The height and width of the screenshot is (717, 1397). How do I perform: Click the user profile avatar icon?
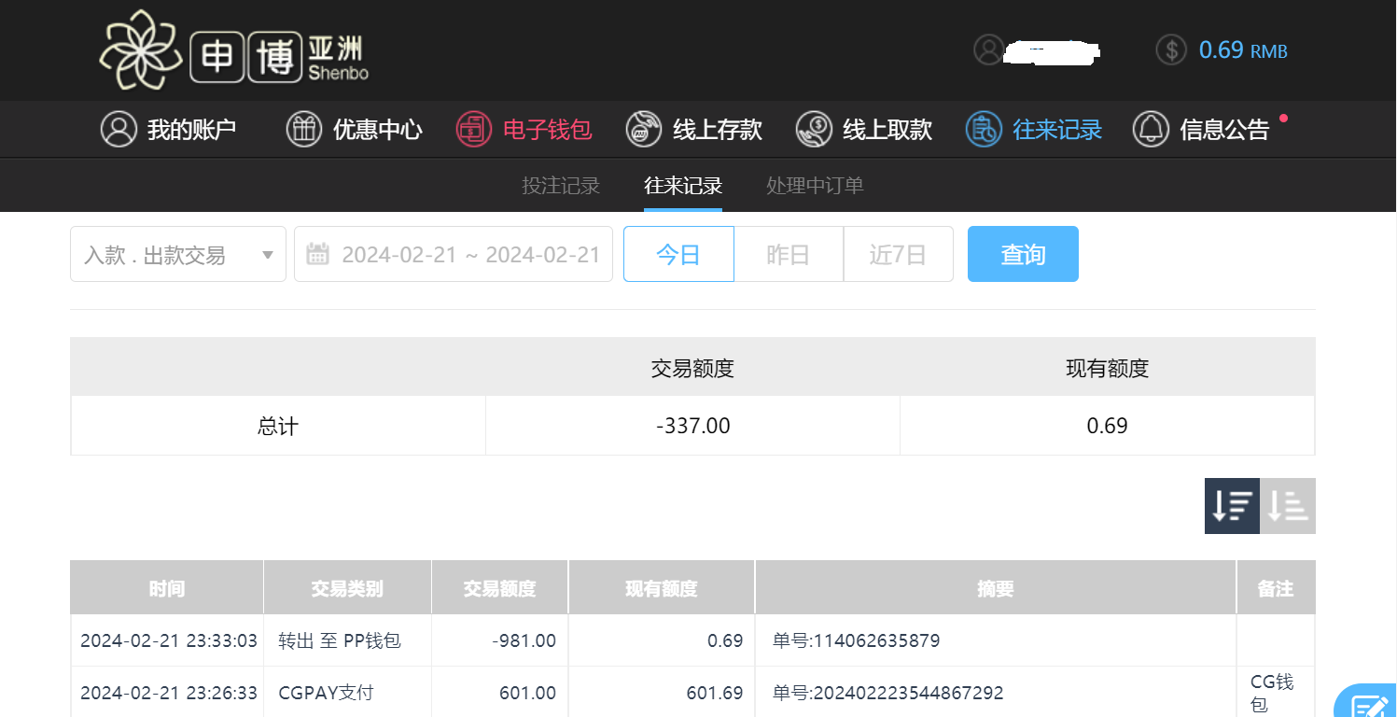tap(988, 49)
